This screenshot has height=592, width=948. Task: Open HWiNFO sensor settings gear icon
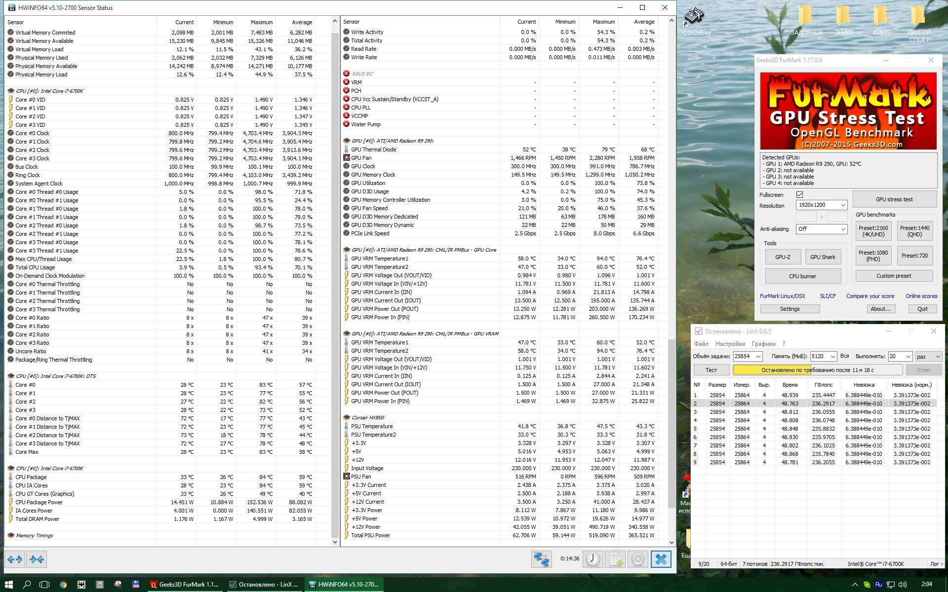[638, 559]
